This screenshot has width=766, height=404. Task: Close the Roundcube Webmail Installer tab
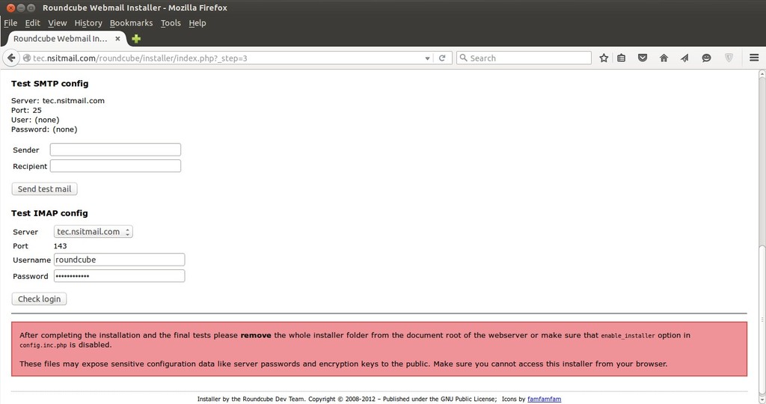coord(117,39)
